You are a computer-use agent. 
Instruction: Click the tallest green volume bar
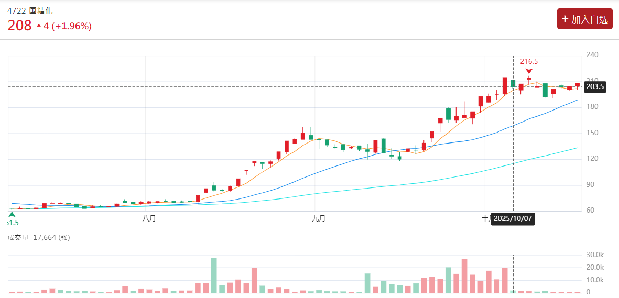tap(214, 275)
